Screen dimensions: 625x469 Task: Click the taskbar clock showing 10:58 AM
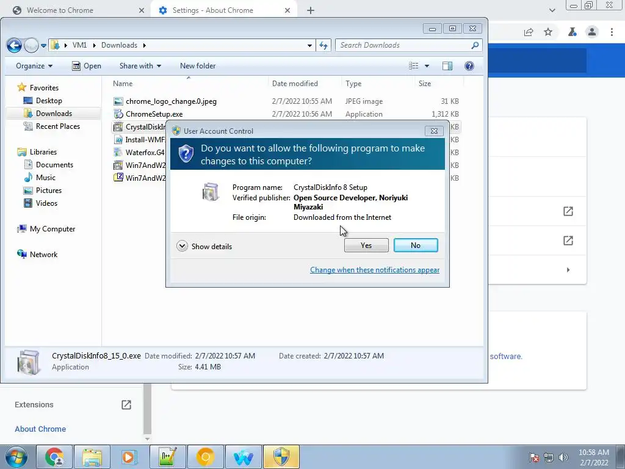594,457
